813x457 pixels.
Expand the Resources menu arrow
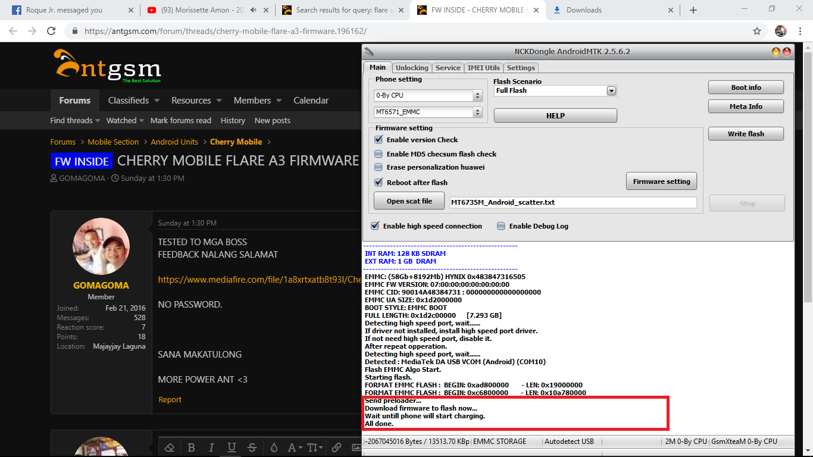219,101
